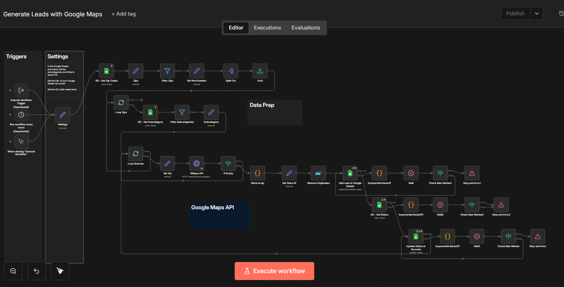Screen dimensions: 564x287
Task: Zoom out the canvas
Action: [x=13, y=271]
